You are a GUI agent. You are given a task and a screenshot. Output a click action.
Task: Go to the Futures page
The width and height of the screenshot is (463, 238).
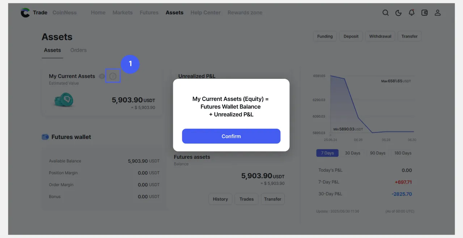[149, 13]
